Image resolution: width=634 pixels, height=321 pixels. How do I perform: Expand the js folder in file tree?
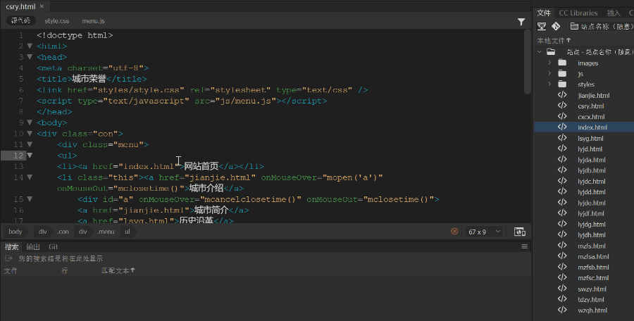click(549, 74)
